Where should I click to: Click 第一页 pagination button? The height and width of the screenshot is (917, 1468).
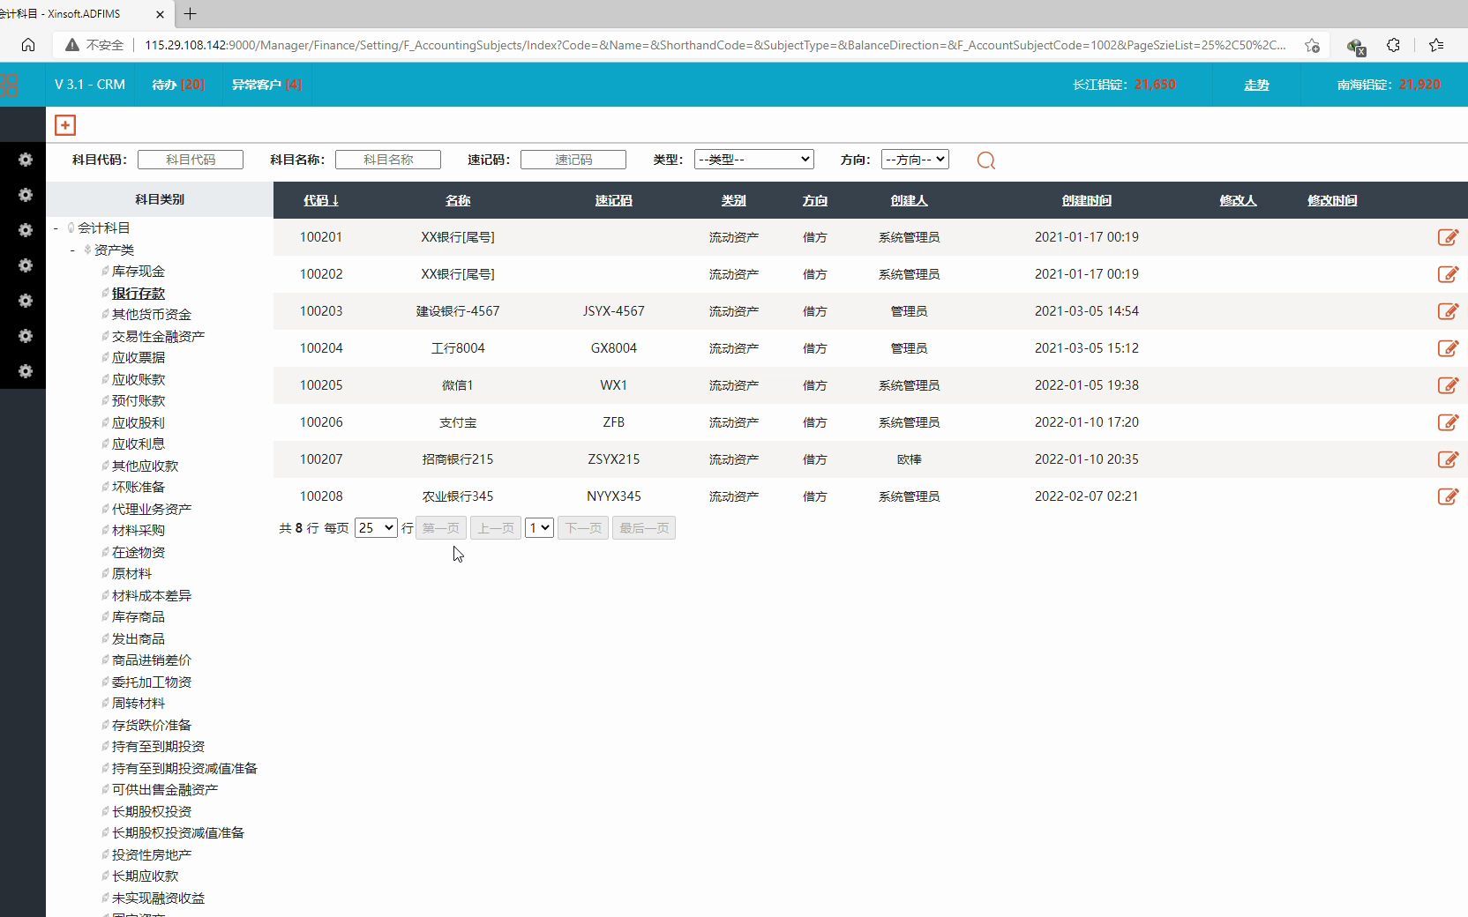pyautogui.click(x=441, y=528)
